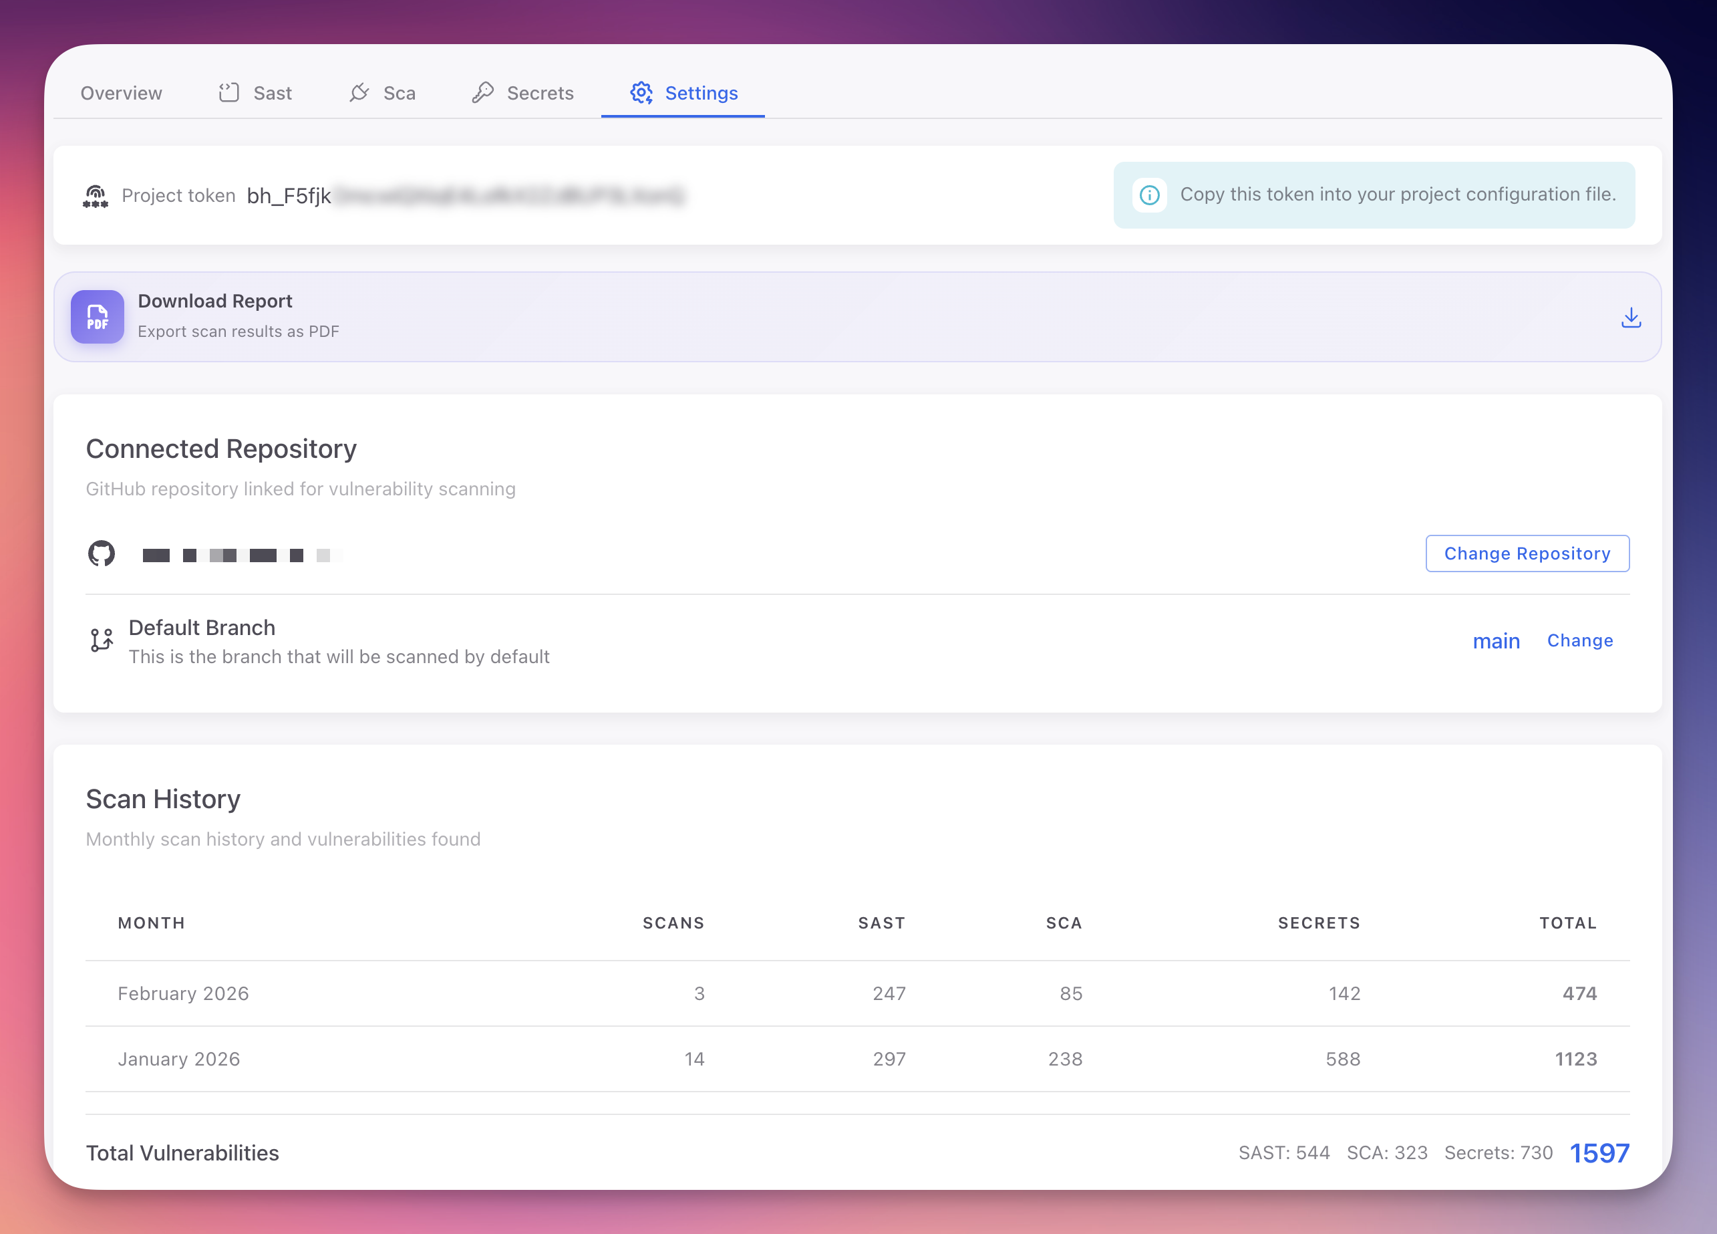This screenshot has width=1717, height=1234.
Task: Click the branch icon on the Sast tab
Action: pyautogui.click(x=229, y=92)
